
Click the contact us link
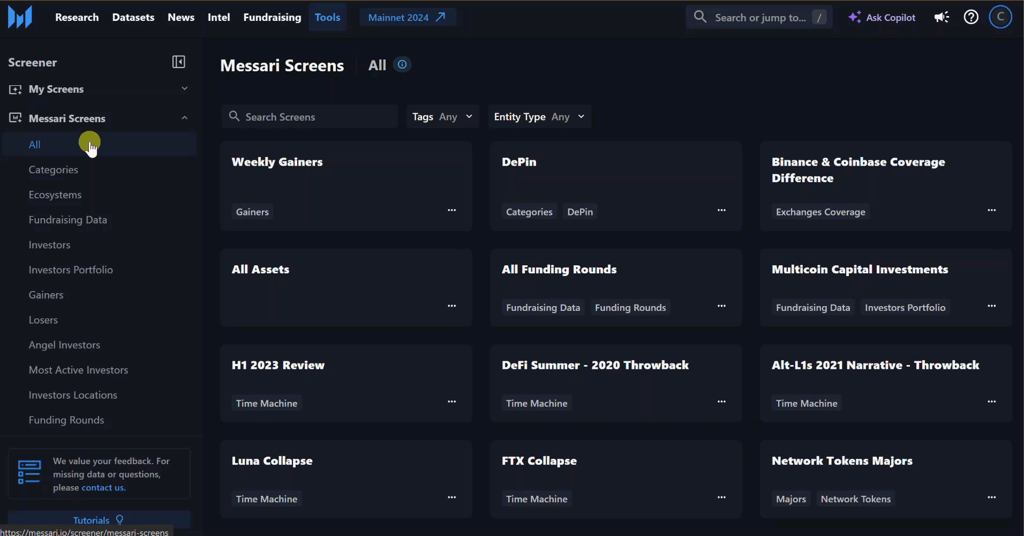tap(103, 488)
